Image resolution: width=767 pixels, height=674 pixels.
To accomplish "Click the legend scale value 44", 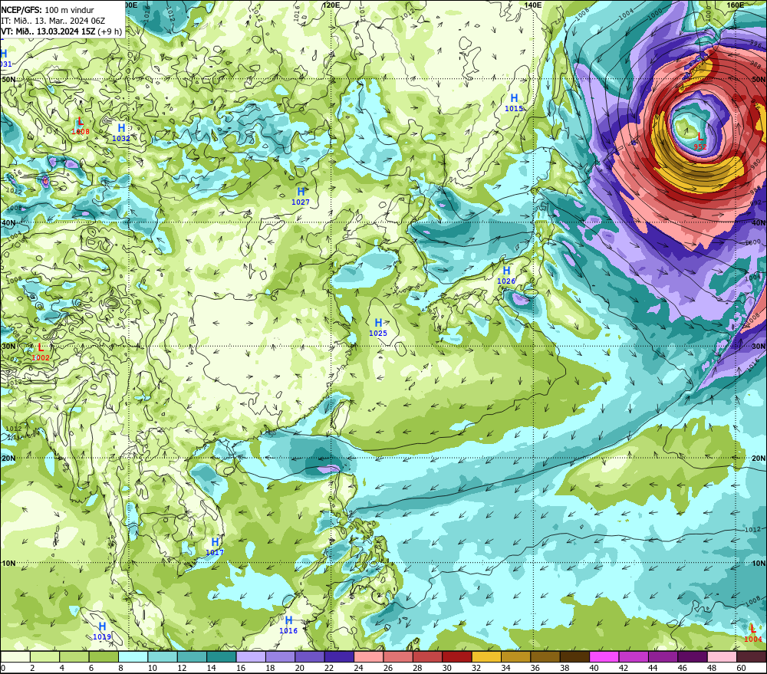I will [653, 668].
